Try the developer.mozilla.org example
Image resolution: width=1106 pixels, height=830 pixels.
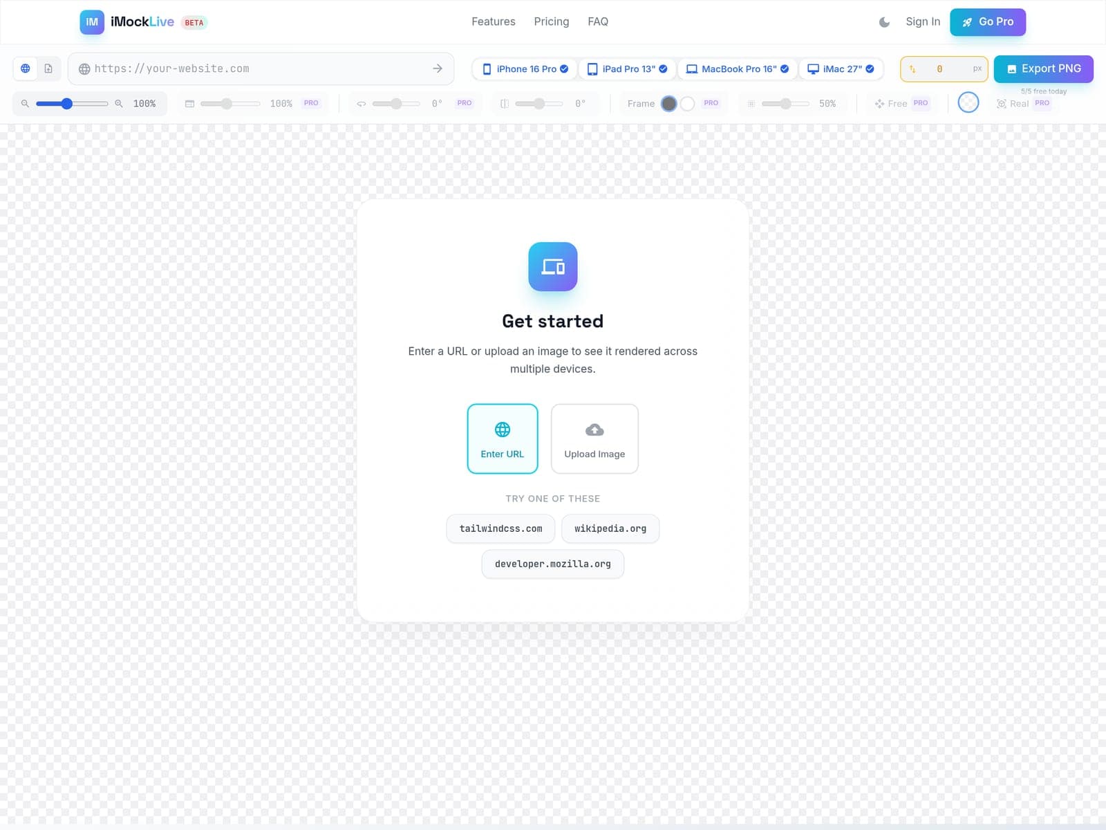click(x=553, y=564)
